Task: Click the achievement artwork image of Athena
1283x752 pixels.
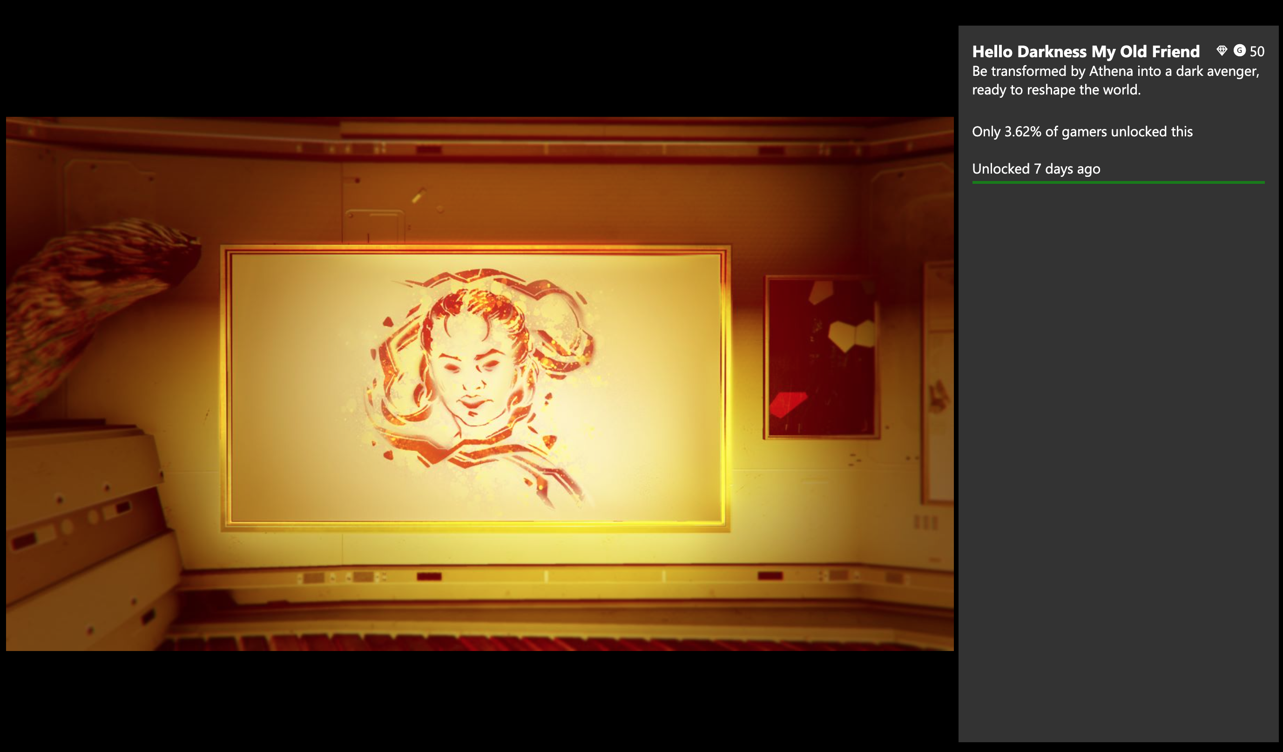Action: point(479,383)
